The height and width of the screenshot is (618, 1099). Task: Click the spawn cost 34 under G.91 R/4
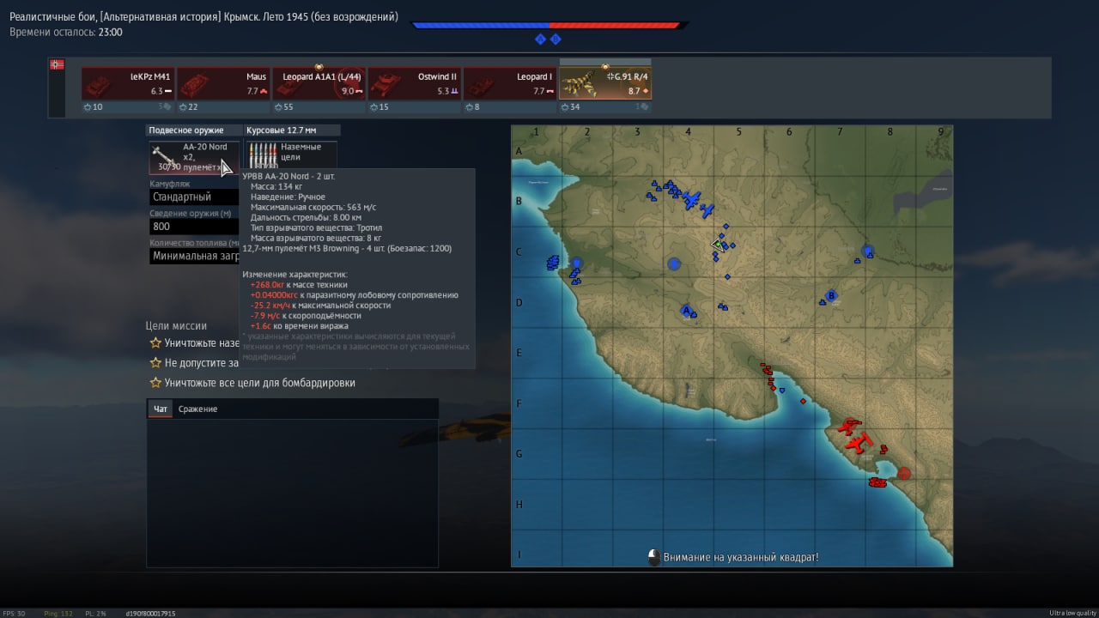[x=571, y=107]
